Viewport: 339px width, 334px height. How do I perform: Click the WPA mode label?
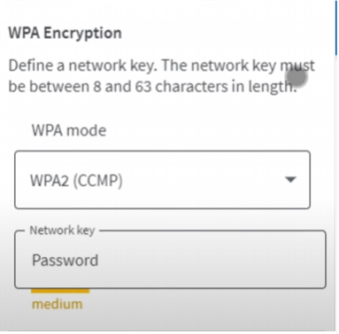[x=69, y=130]
